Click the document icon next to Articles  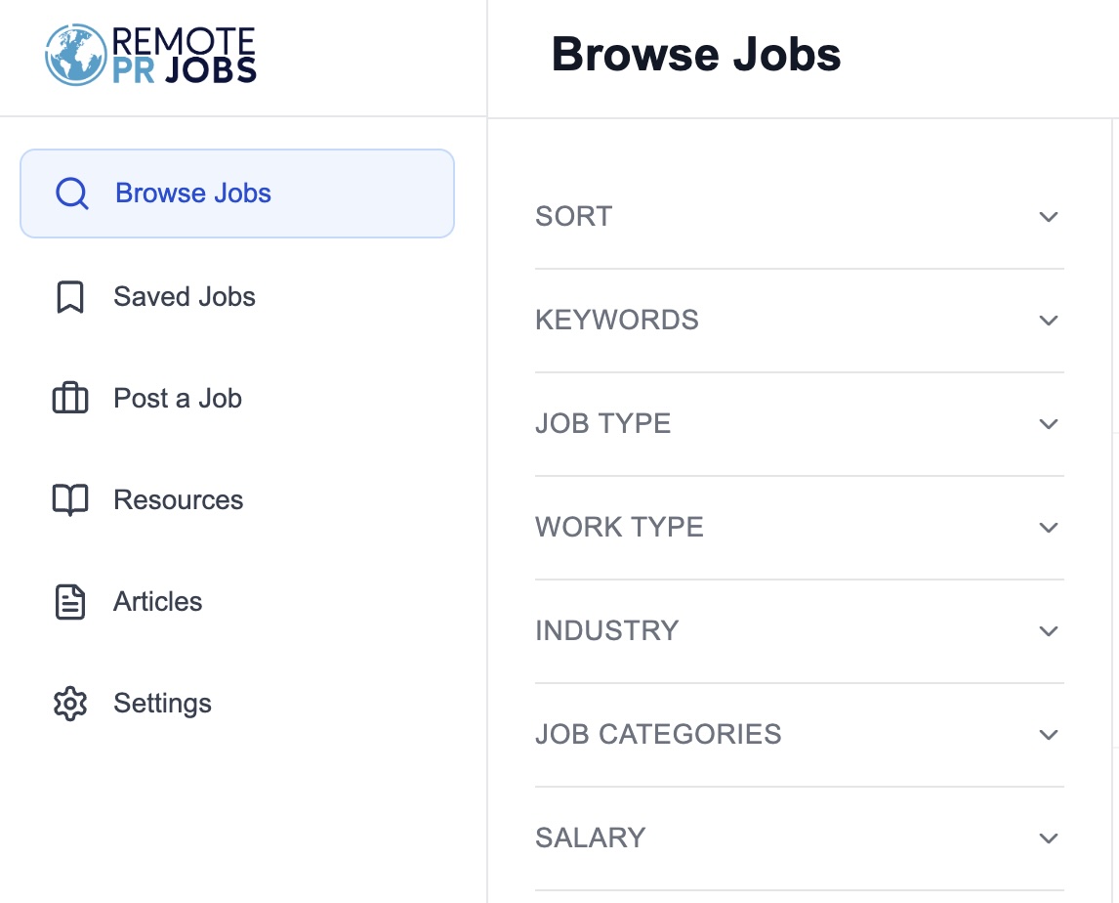69,601
